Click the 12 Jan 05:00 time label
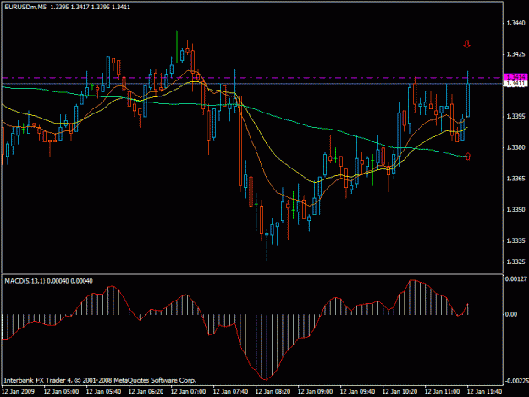529x397 pixels. [x=62, y=391]
